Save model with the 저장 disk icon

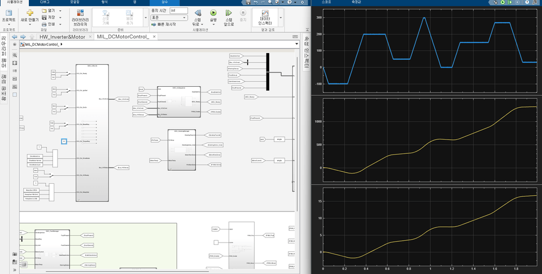[x=44, y=17]
